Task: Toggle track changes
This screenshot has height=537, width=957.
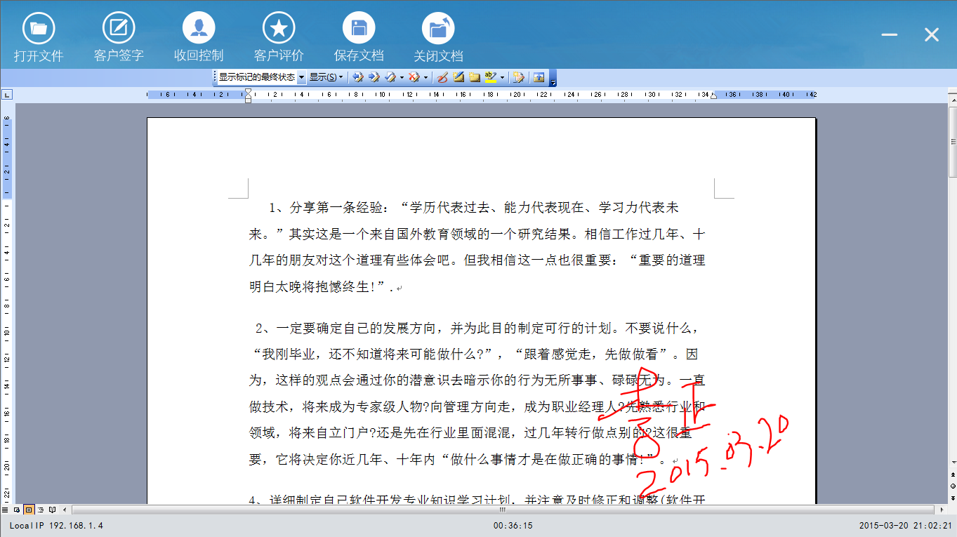Action: click(x=519, y=77)
